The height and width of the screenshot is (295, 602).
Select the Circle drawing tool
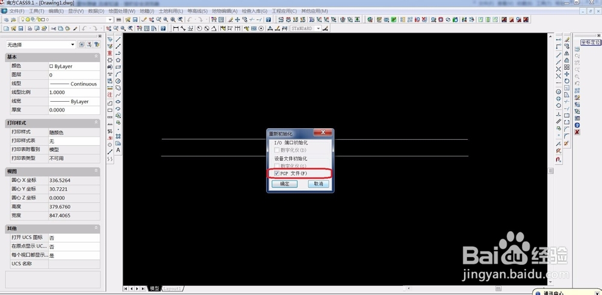118,81
